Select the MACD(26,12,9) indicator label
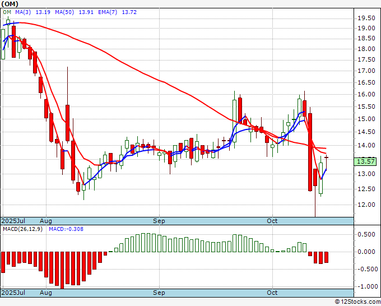The width and height of the screenshot is (381, 306). point(22,229)
